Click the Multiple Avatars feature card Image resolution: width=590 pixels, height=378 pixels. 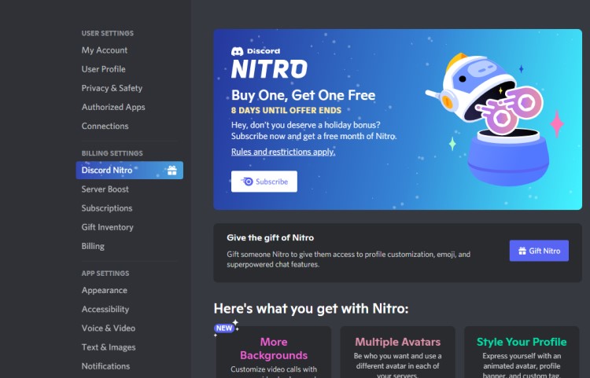click(397, 354)
